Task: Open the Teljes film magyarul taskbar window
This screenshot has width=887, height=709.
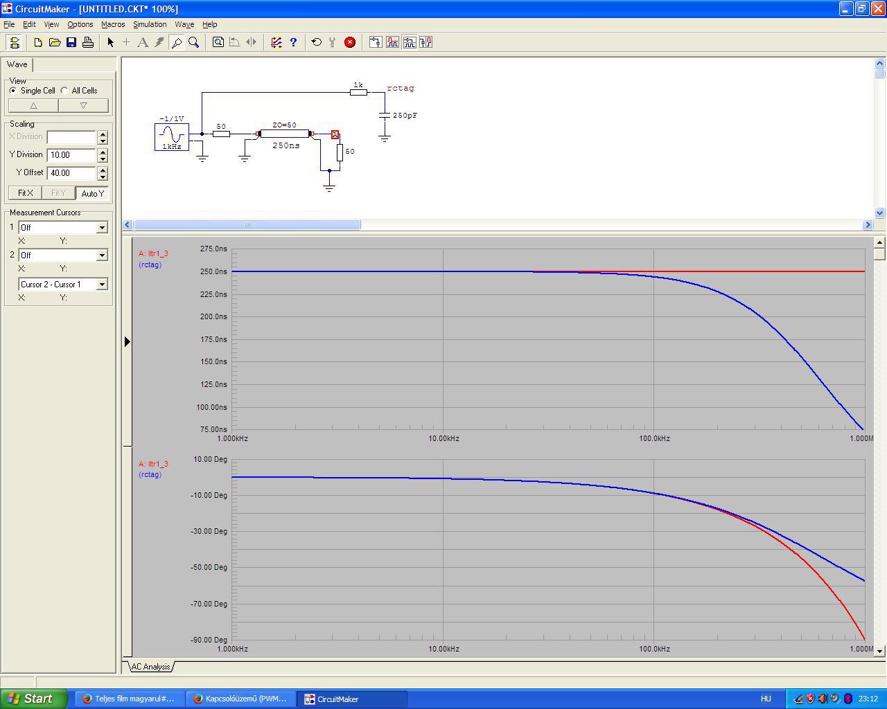Action: [x=129, y=699]
